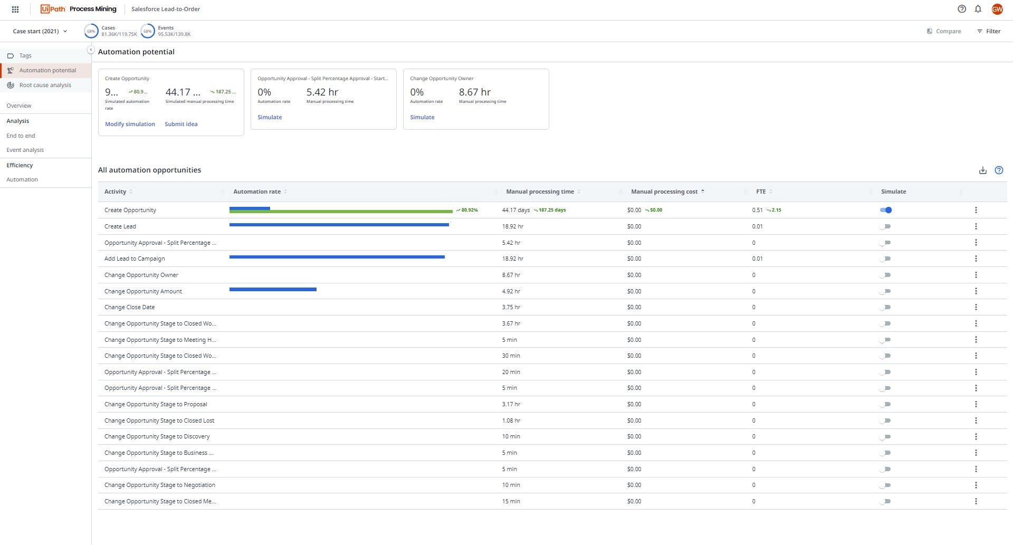Click the Tags icon in sidebar
This screenshot has height=545, width=1013.
pyautogui.click(x=10, y=55)
